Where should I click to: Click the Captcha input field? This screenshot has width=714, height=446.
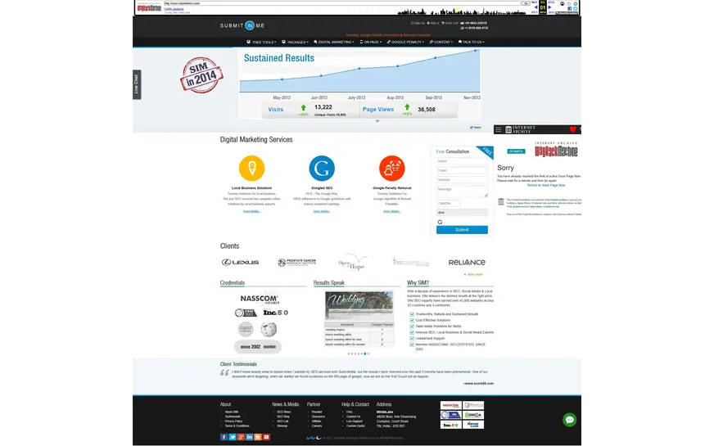(449, 203)
